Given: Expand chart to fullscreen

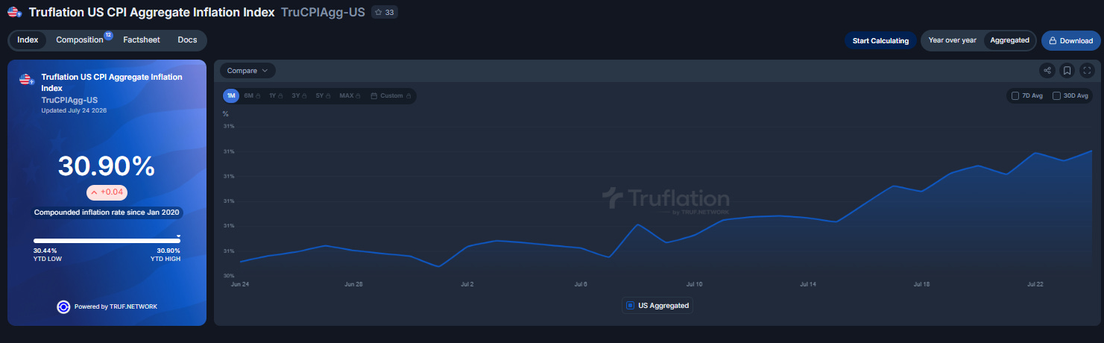Looking at the screenshot, I should click(x=1087, y=71).
